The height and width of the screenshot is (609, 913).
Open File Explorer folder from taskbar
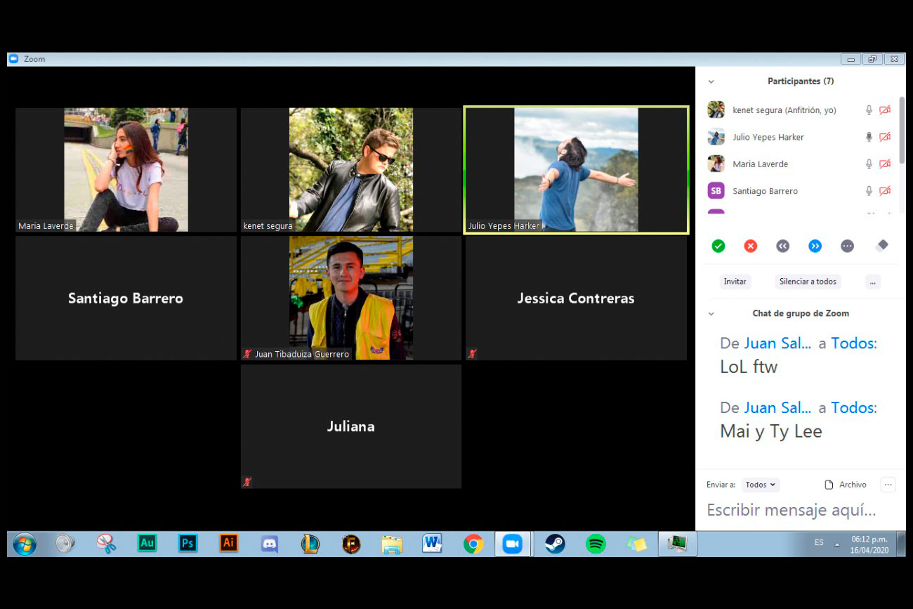(x=392, y=544)
